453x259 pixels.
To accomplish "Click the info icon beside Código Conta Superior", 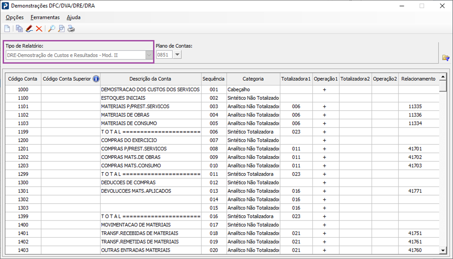I will (x=96, y=79).
